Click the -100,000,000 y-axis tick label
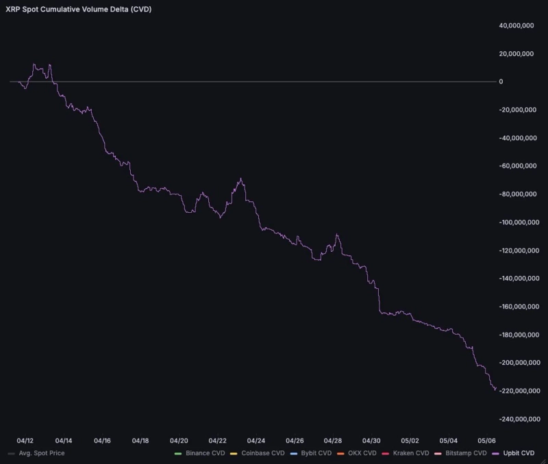The image size is (548, 464). coord(516,222)
